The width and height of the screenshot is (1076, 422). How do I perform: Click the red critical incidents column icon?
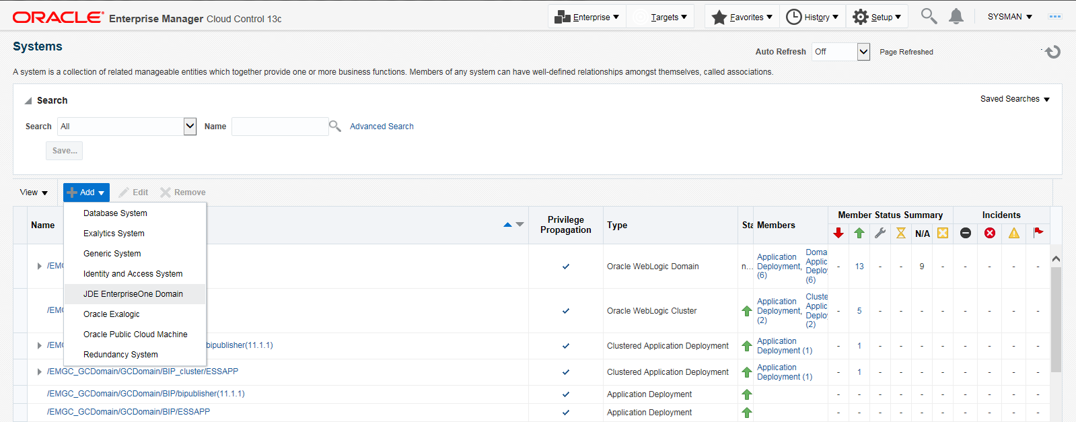point(989,233)
